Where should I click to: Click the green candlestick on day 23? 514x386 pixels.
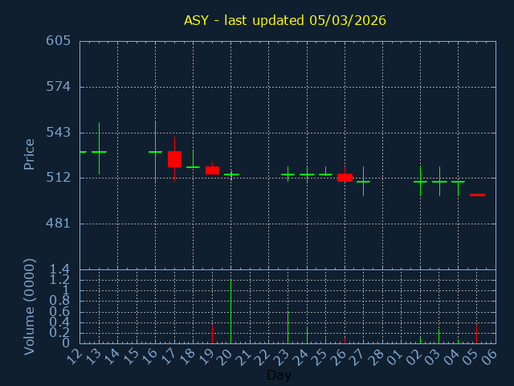click(x=288, y=174)
